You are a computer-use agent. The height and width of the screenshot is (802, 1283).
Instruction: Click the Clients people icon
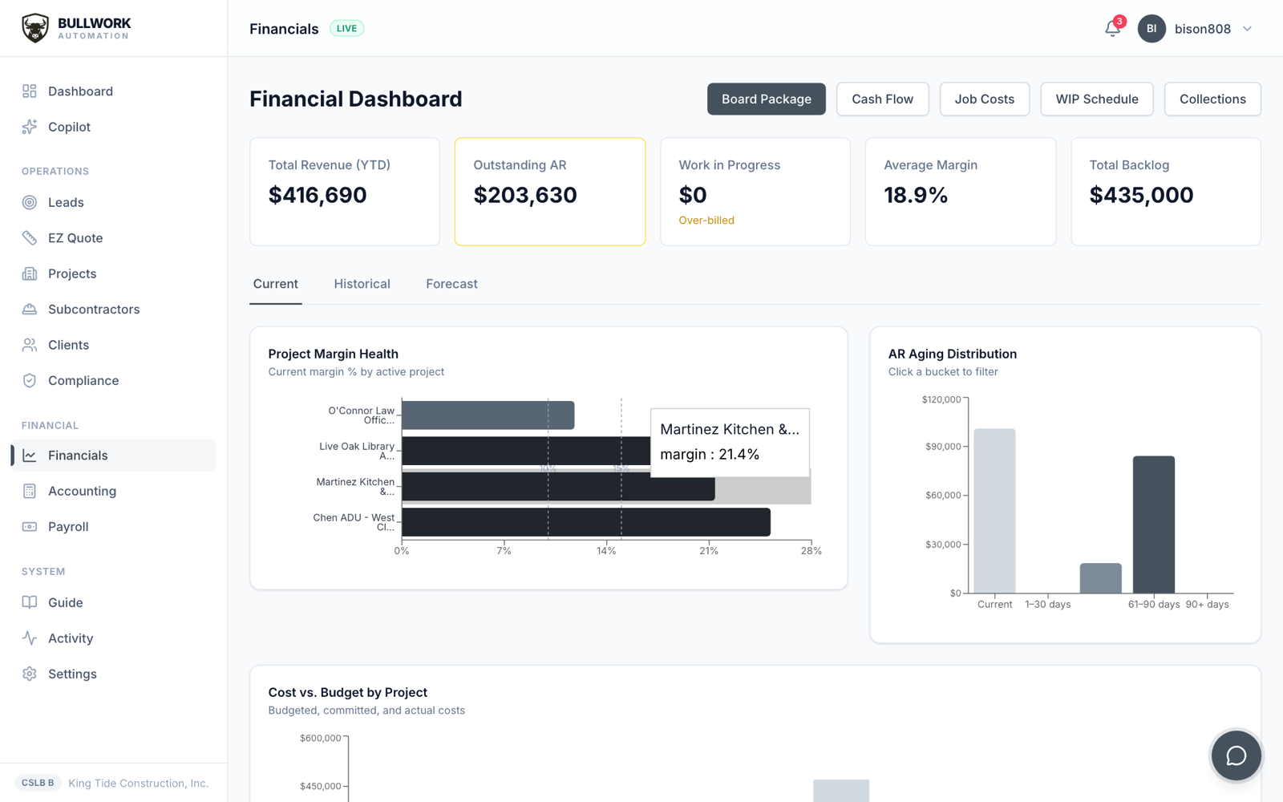coord(30,345)
